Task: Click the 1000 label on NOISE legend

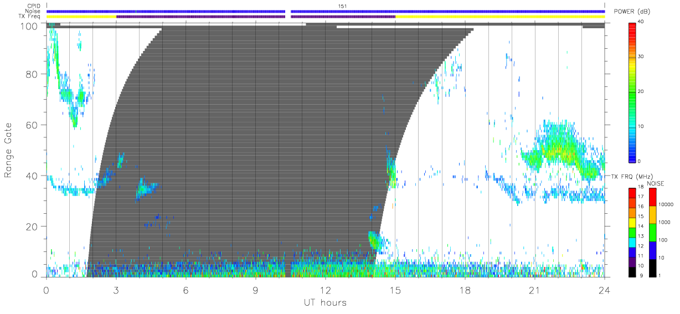Action: pos(664,222)
